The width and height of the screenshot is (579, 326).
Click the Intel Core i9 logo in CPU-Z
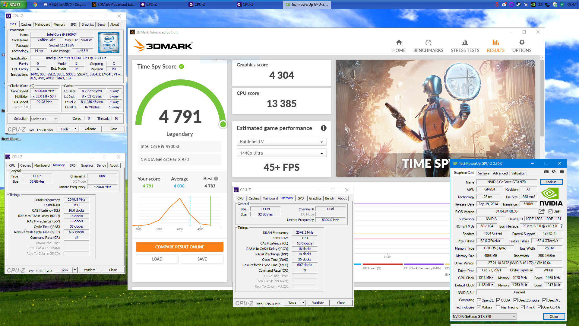(x=109, y=43)
